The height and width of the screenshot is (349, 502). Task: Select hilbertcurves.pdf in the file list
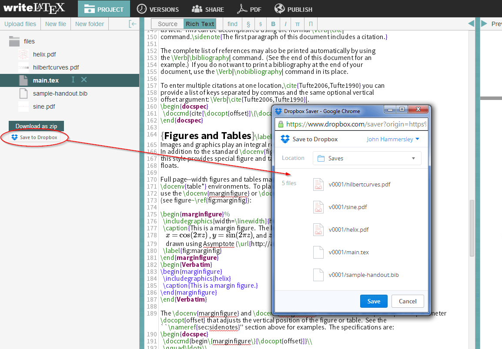click(57, 67)
